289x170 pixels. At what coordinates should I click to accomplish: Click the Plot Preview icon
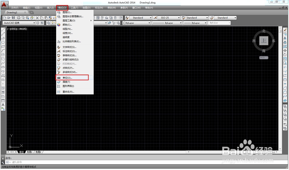(23, 18)
